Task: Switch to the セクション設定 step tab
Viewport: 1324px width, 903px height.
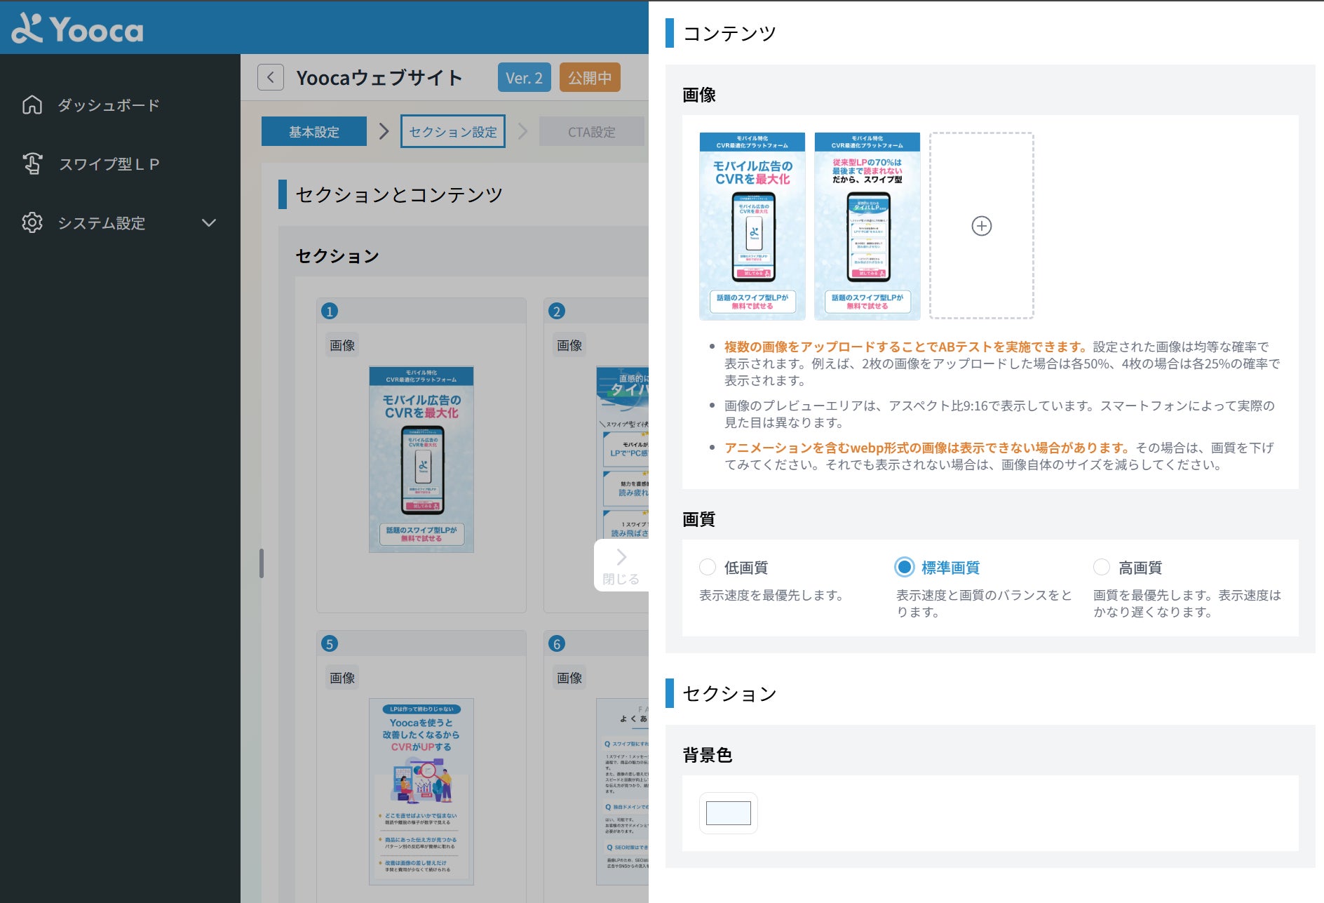Action: [x=453, y=131]
